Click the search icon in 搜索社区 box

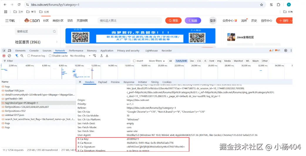pyautogui.click(x=54, y=31)
